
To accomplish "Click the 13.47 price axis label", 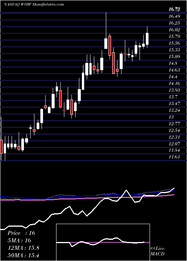I will [175, 104].
